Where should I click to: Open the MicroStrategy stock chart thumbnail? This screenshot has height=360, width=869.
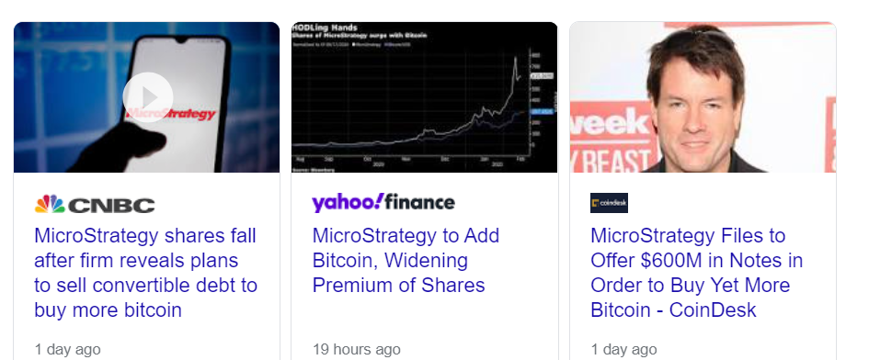(x=425, y=97)
